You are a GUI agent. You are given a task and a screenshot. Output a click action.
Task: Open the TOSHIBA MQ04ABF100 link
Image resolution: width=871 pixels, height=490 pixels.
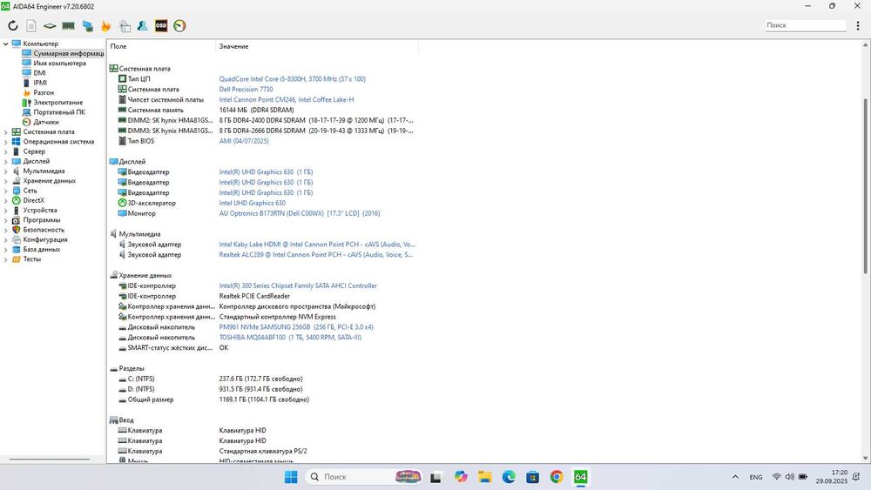coord(290,338)
